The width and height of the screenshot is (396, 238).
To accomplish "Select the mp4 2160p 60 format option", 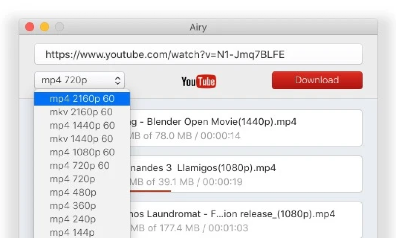I will (x=82, y=99).
